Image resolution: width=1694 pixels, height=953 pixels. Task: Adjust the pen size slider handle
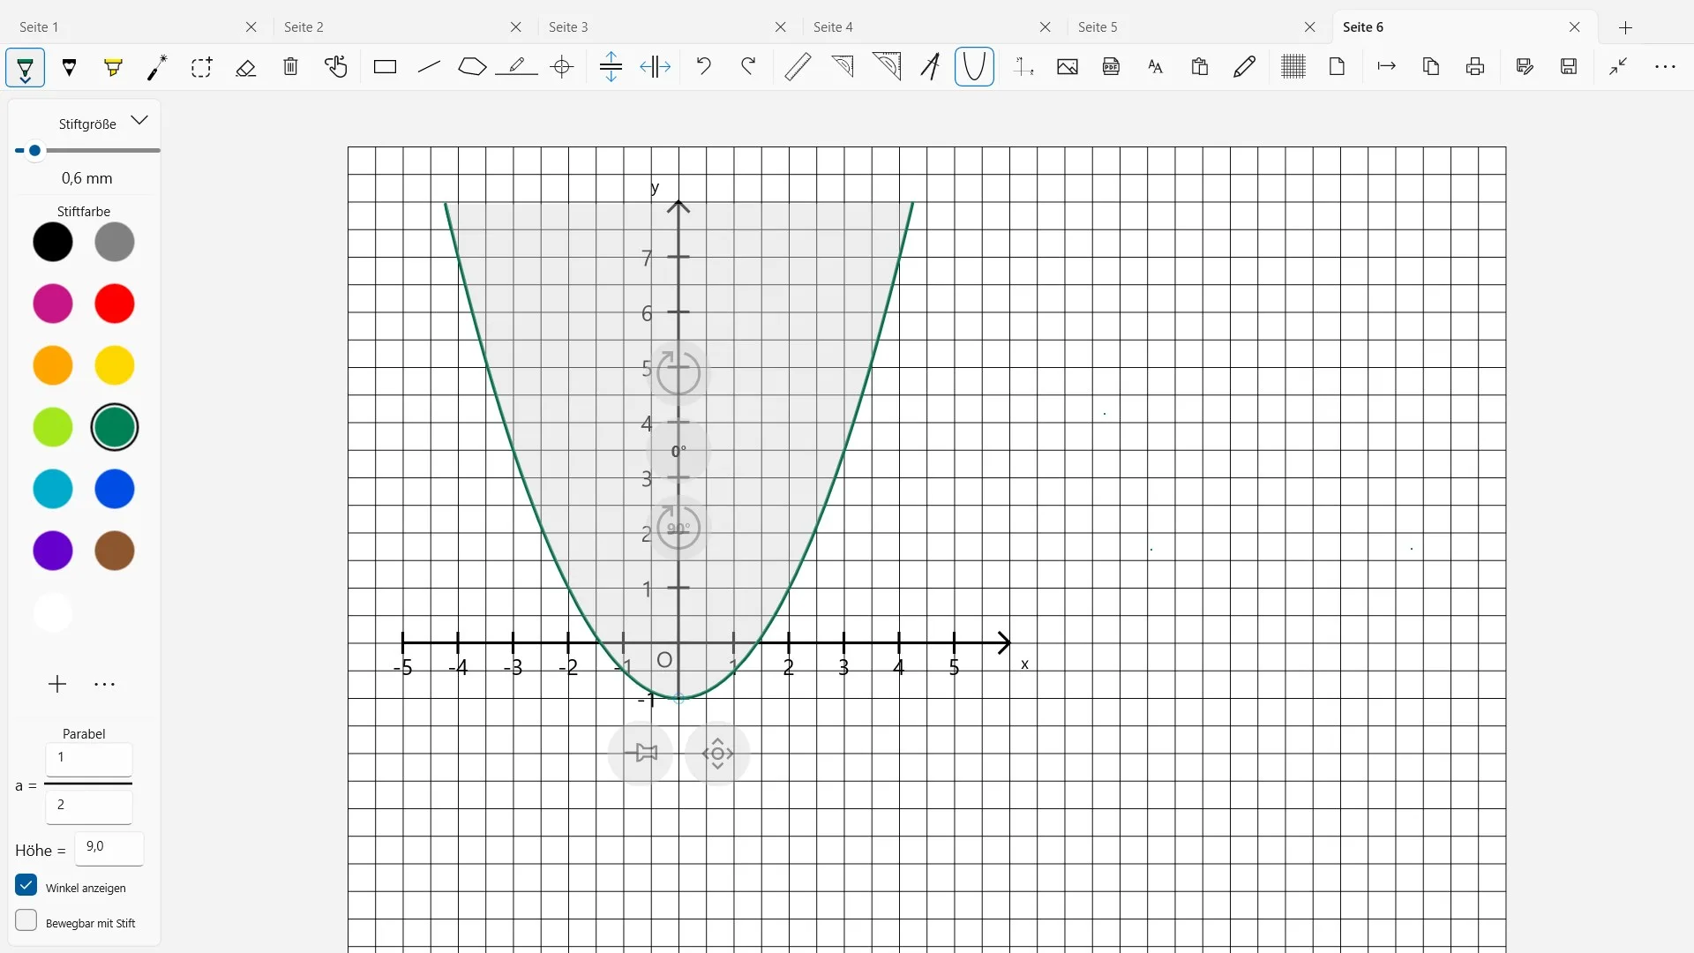(x=34, y=151)
